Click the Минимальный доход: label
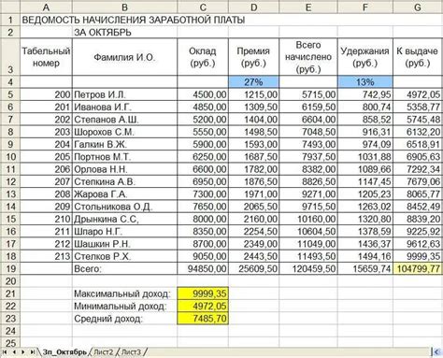Screen dimensions: 443x358 click(x=121, y=306)
